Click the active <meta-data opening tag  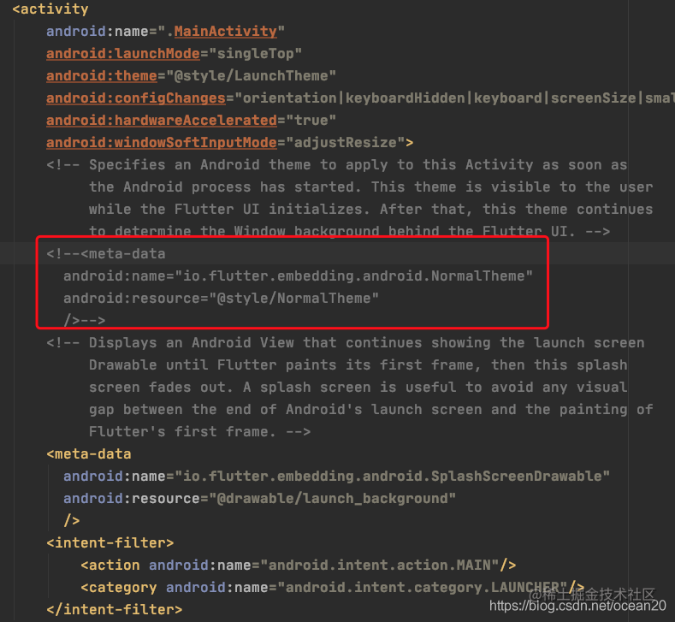[89, 453]
